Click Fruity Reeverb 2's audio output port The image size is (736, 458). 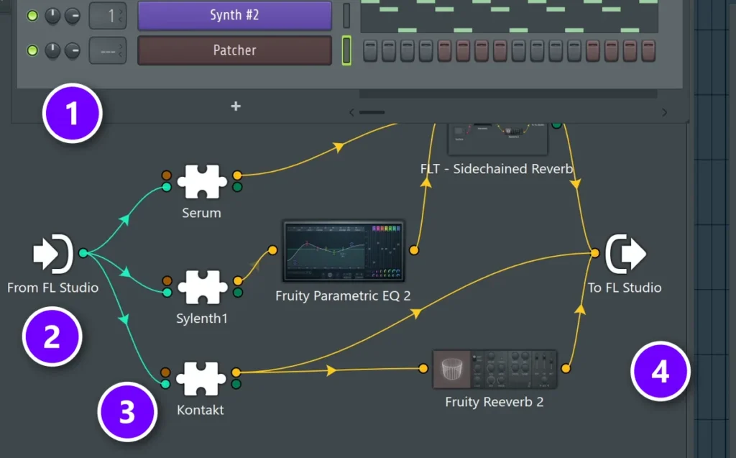click(566, 369)
